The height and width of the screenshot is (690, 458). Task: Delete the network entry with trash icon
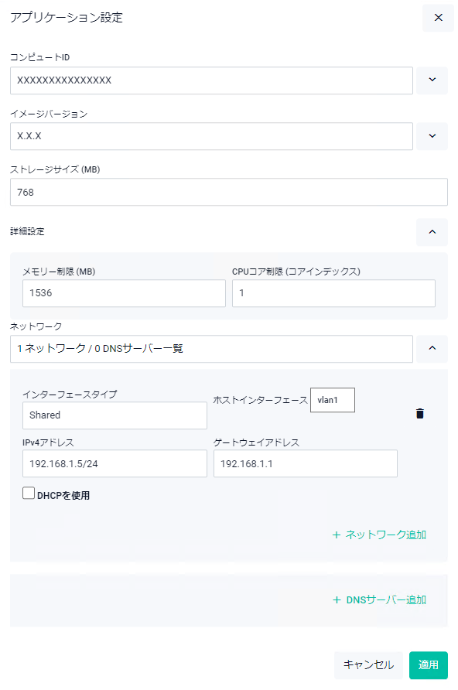point(420,414)
